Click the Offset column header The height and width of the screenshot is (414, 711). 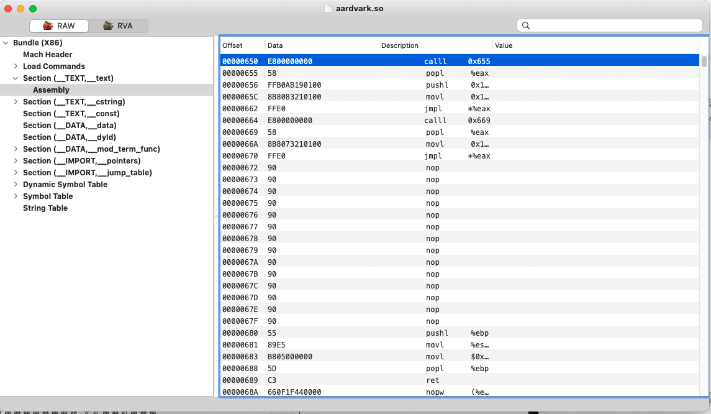(x=243, y=45)
